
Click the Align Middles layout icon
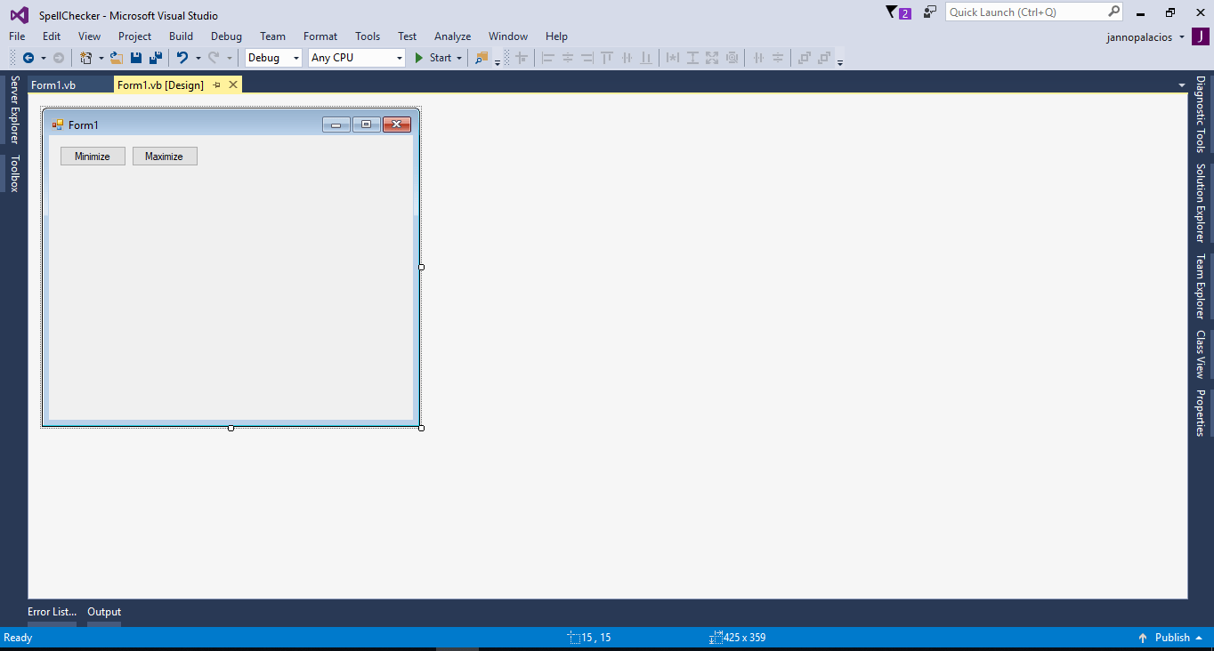[627, 58]
